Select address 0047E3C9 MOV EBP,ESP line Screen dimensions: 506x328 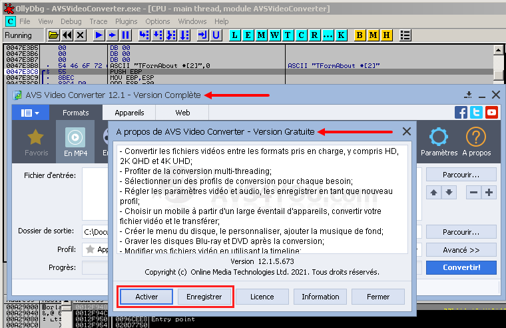250,77
